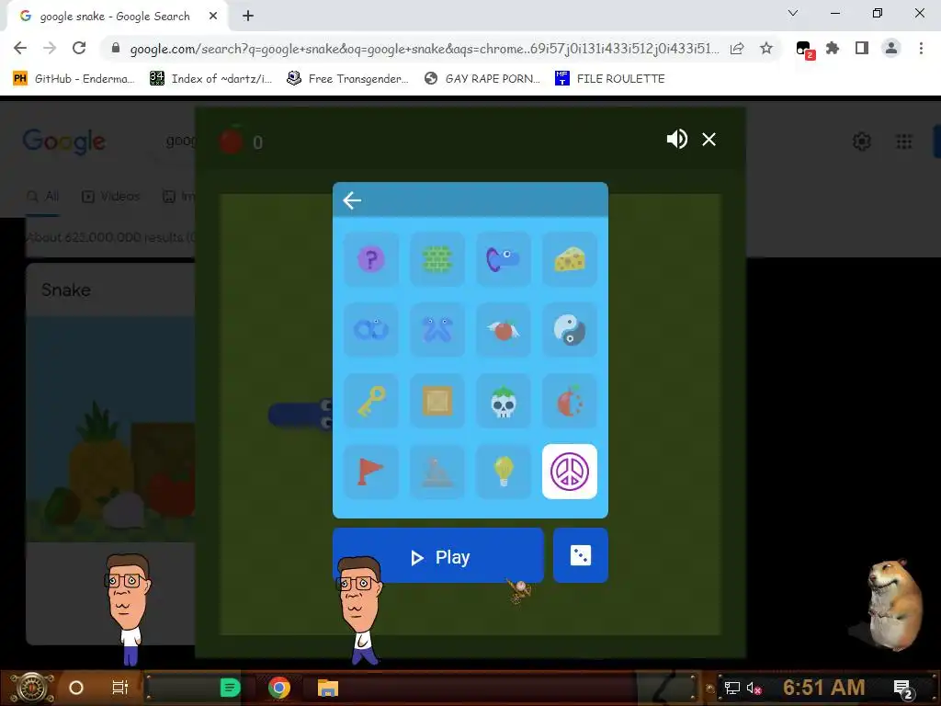Close the google snake browser tab

click(213, 17)
